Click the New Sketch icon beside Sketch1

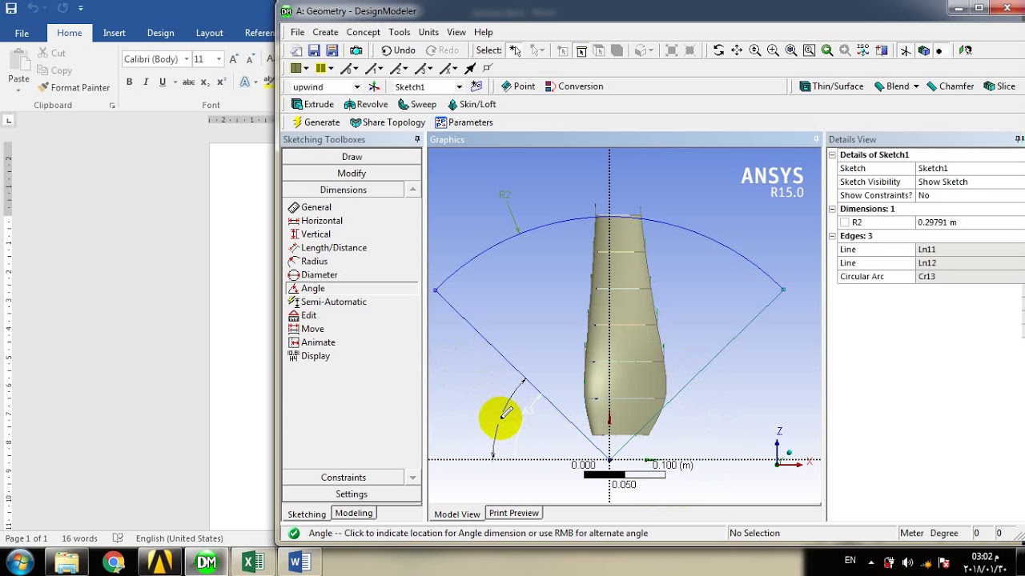click(x=476, y=86)
